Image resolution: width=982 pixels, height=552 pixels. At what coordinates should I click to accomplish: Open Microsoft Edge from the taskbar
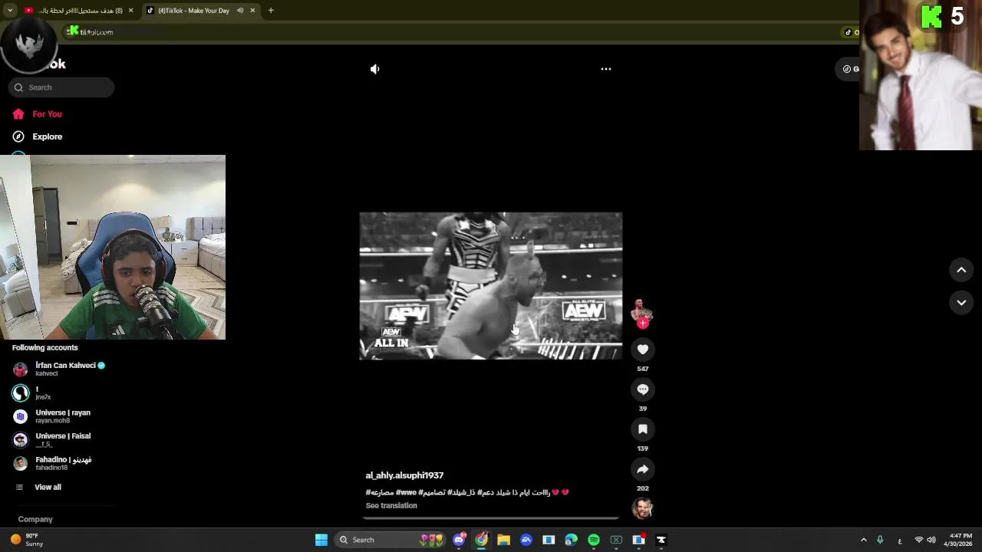point(571,540)
